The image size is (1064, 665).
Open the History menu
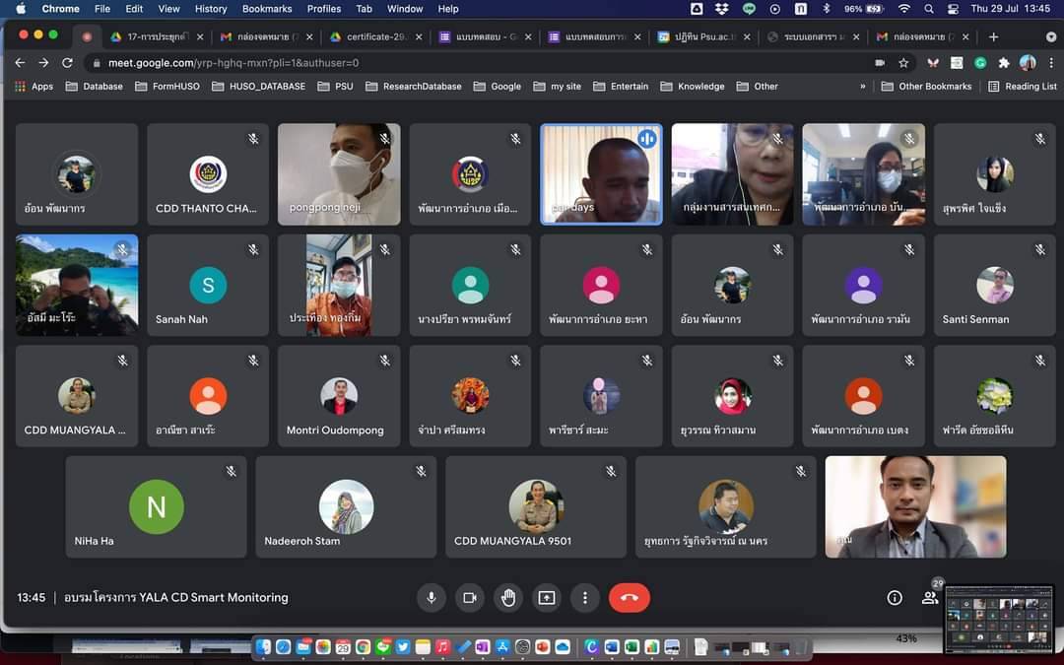[x=211, y=9]
